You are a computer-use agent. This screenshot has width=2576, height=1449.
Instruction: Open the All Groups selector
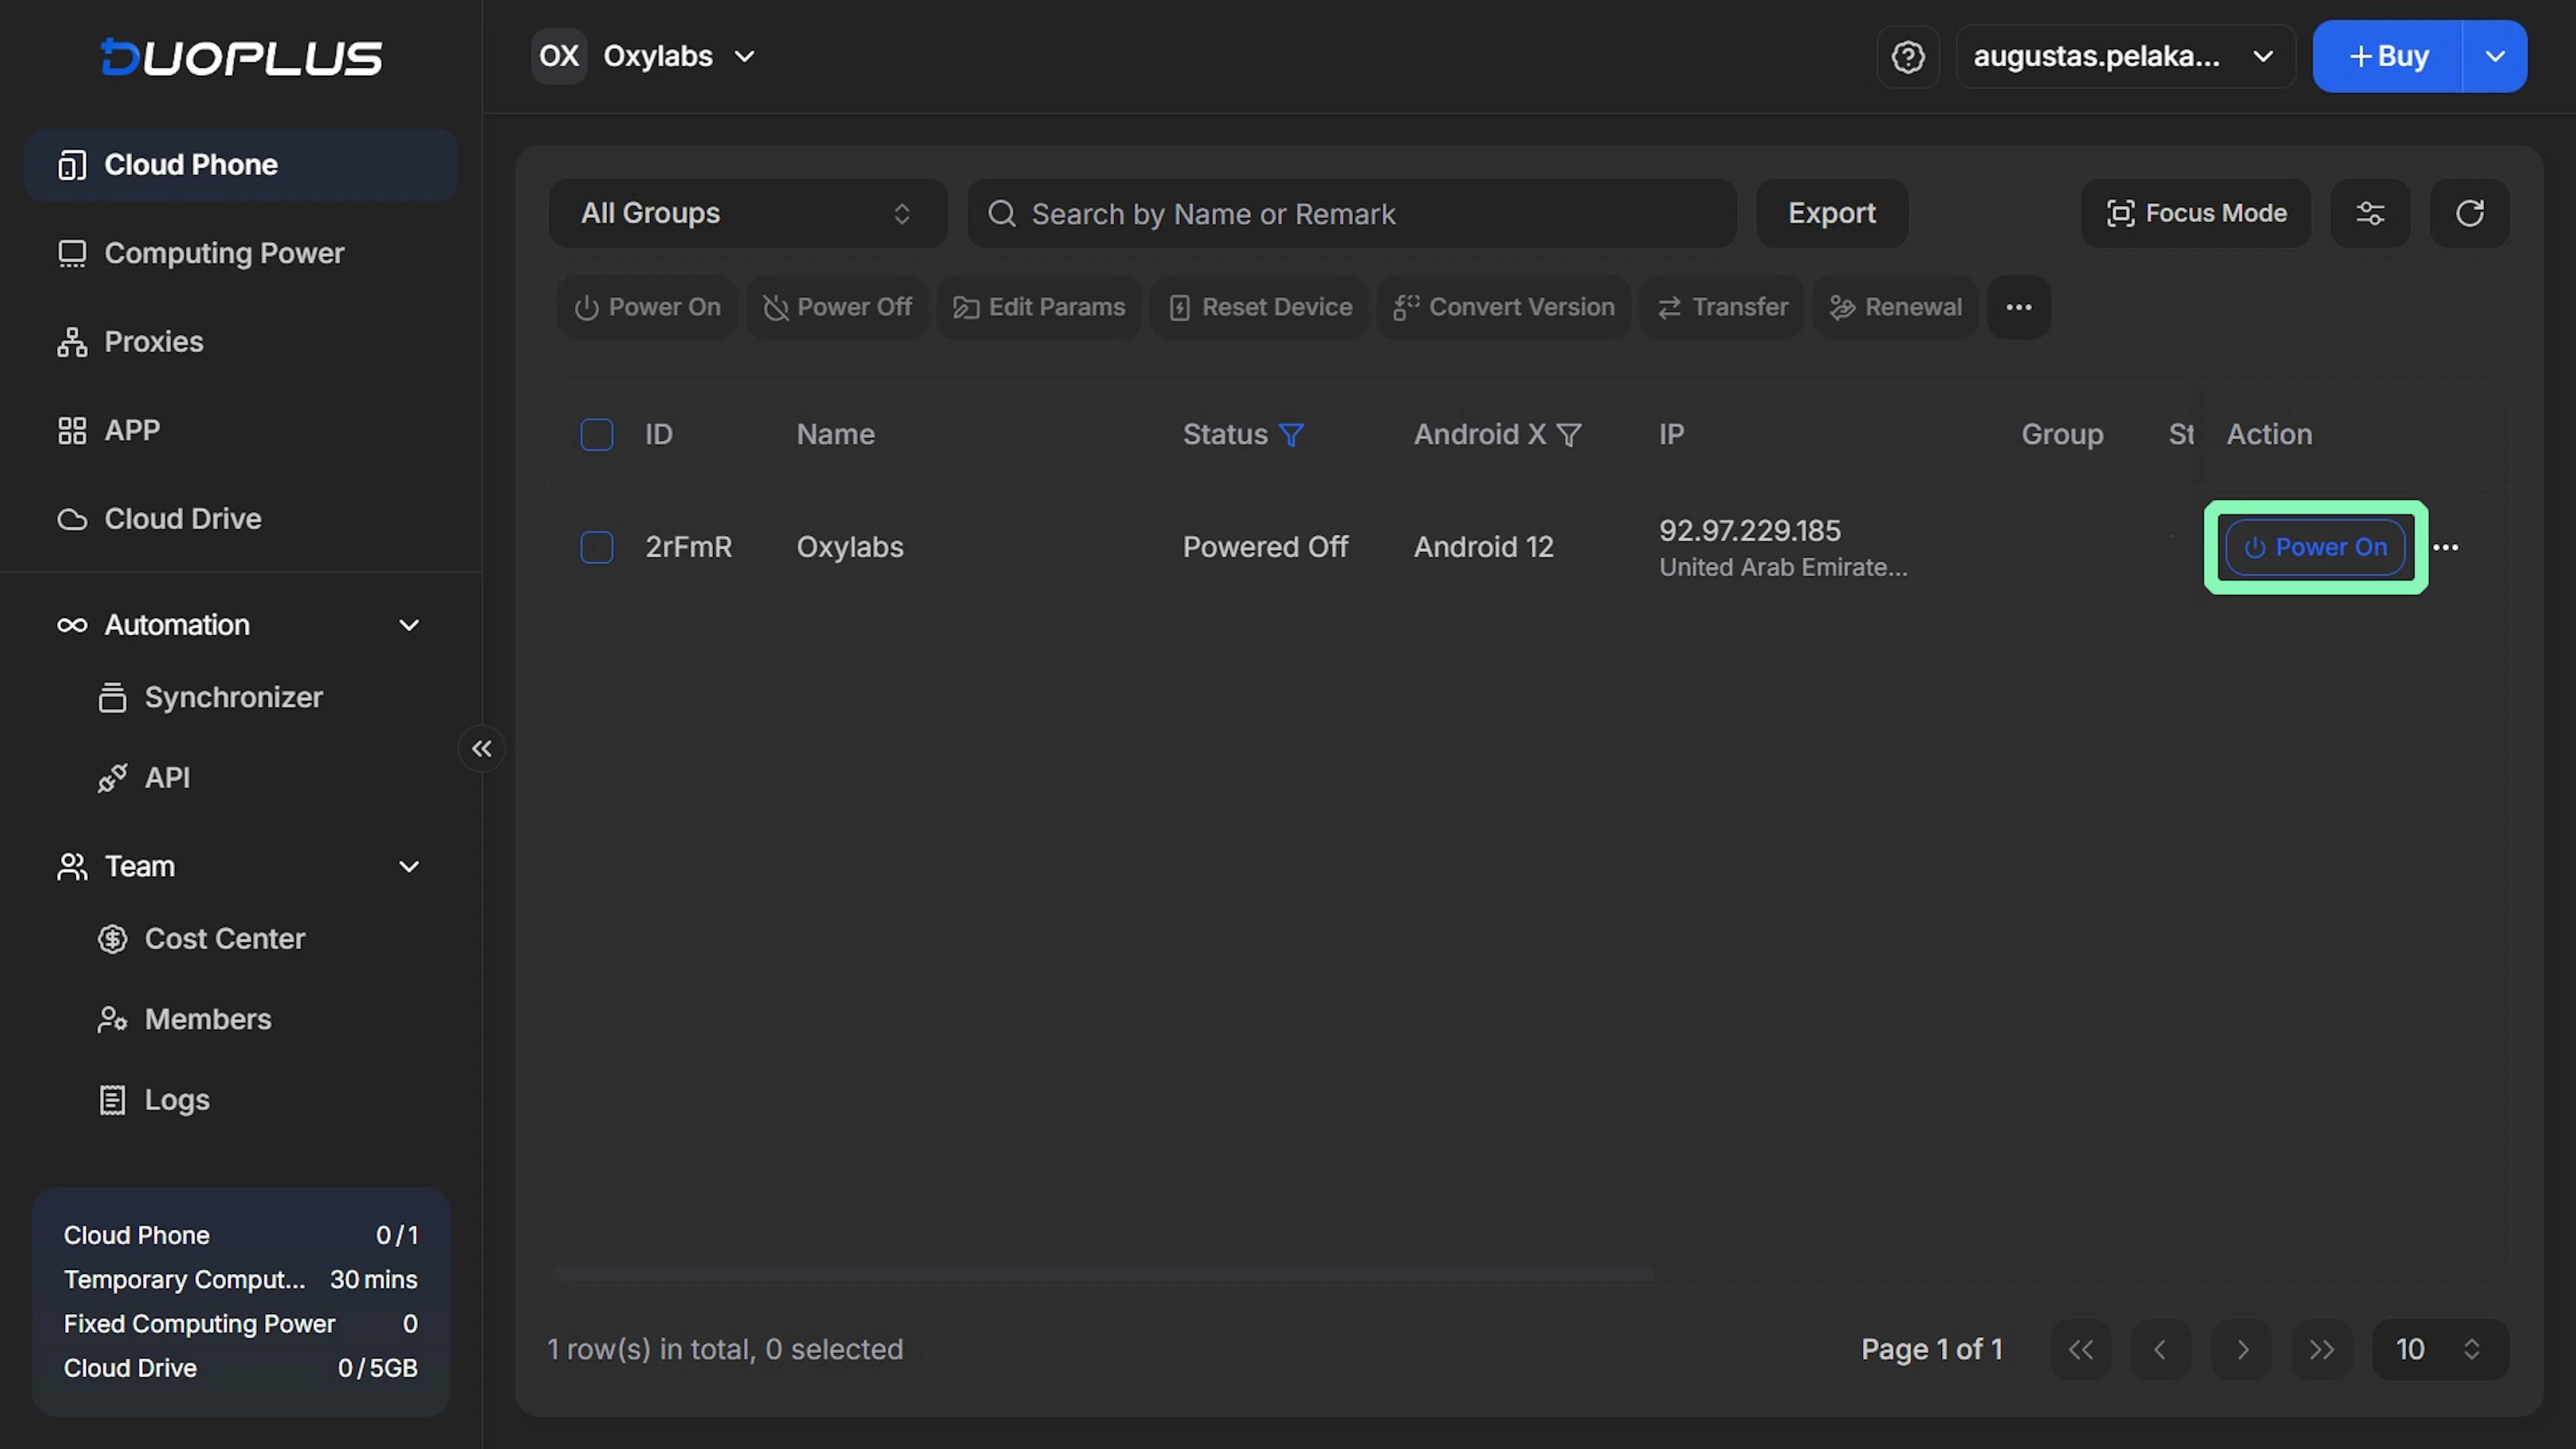(x=748, y=213)
